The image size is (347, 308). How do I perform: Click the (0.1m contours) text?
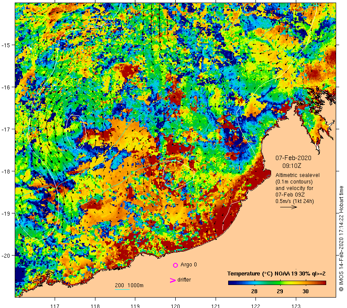[294, 182]
